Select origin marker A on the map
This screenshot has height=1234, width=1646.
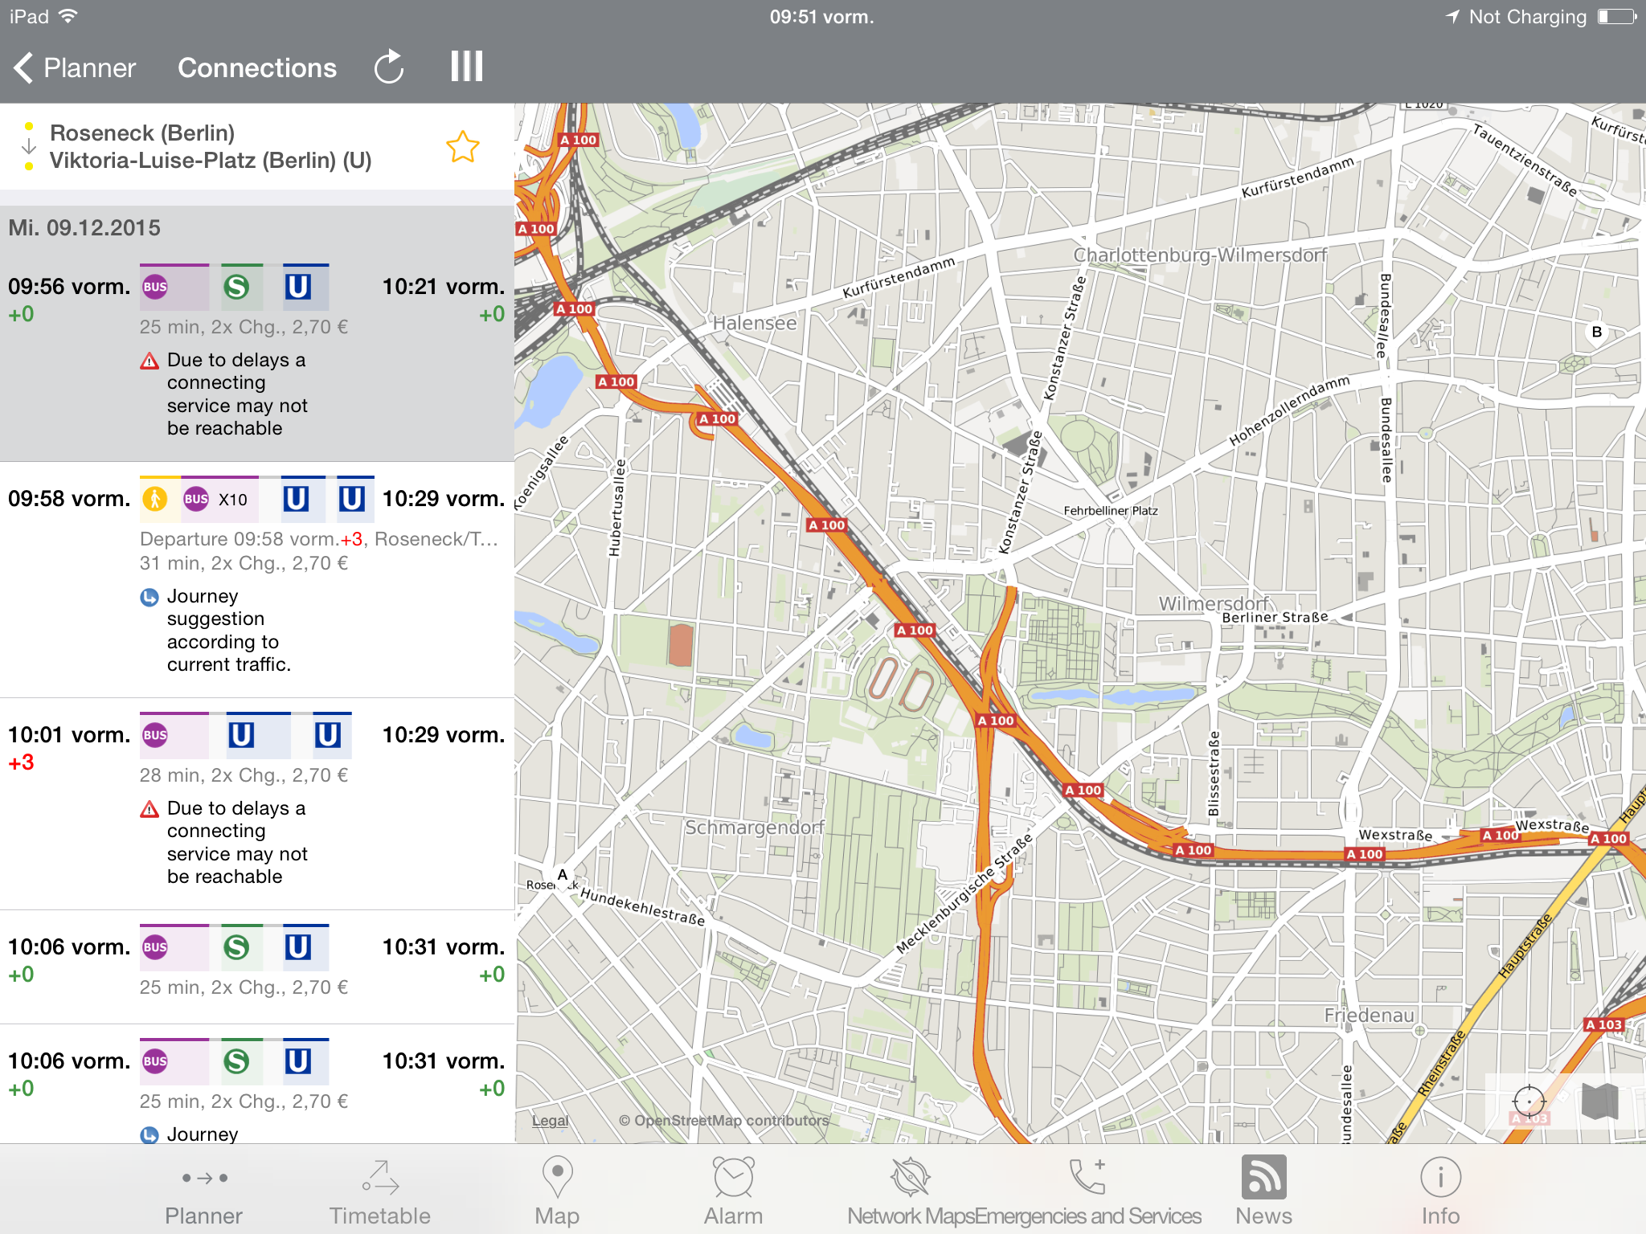[563, 875]
